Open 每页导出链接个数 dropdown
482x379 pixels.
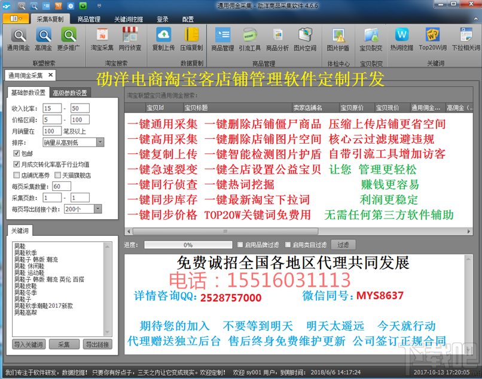[97, 209]
